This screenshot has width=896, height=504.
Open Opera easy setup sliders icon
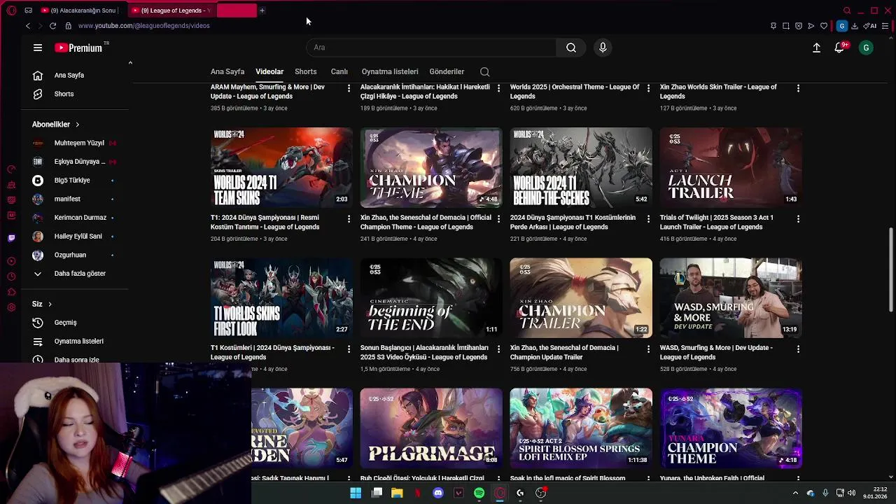(885, 26)
